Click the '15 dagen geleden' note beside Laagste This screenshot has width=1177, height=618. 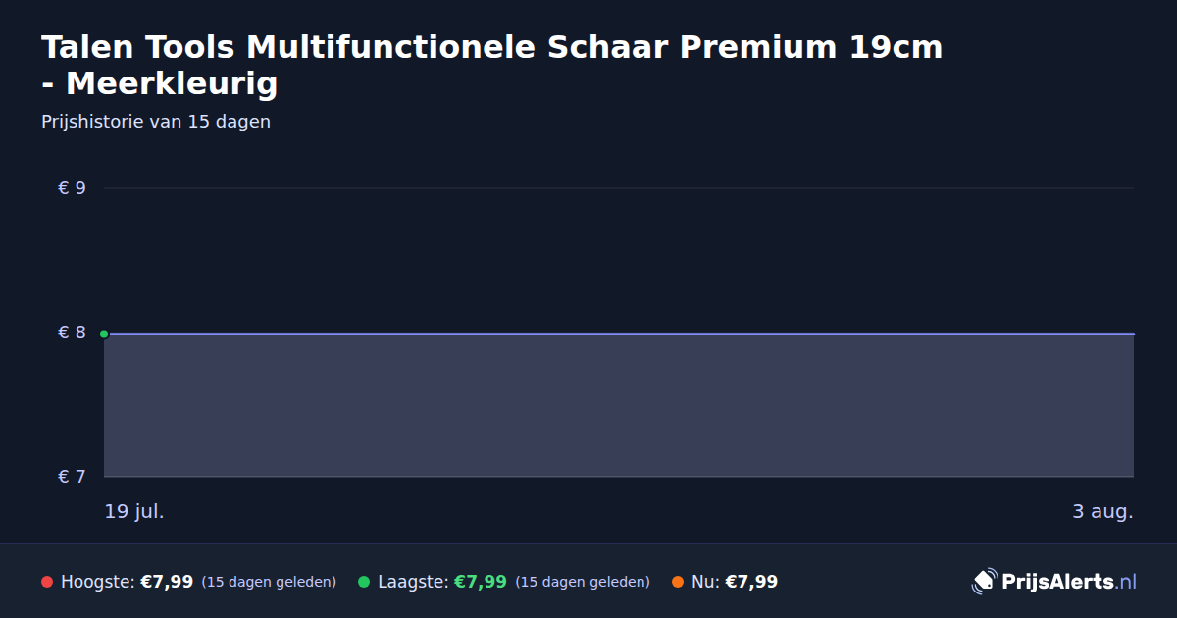point(583,582)
